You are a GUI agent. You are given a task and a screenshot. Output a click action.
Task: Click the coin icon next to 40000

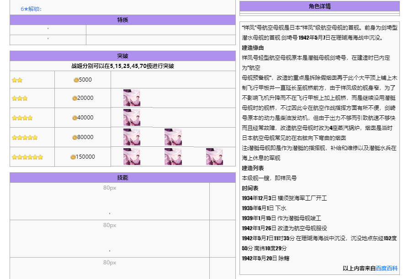(x=74, y=118)
